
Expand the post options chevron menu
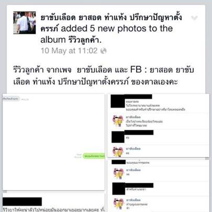coord(194,18)
